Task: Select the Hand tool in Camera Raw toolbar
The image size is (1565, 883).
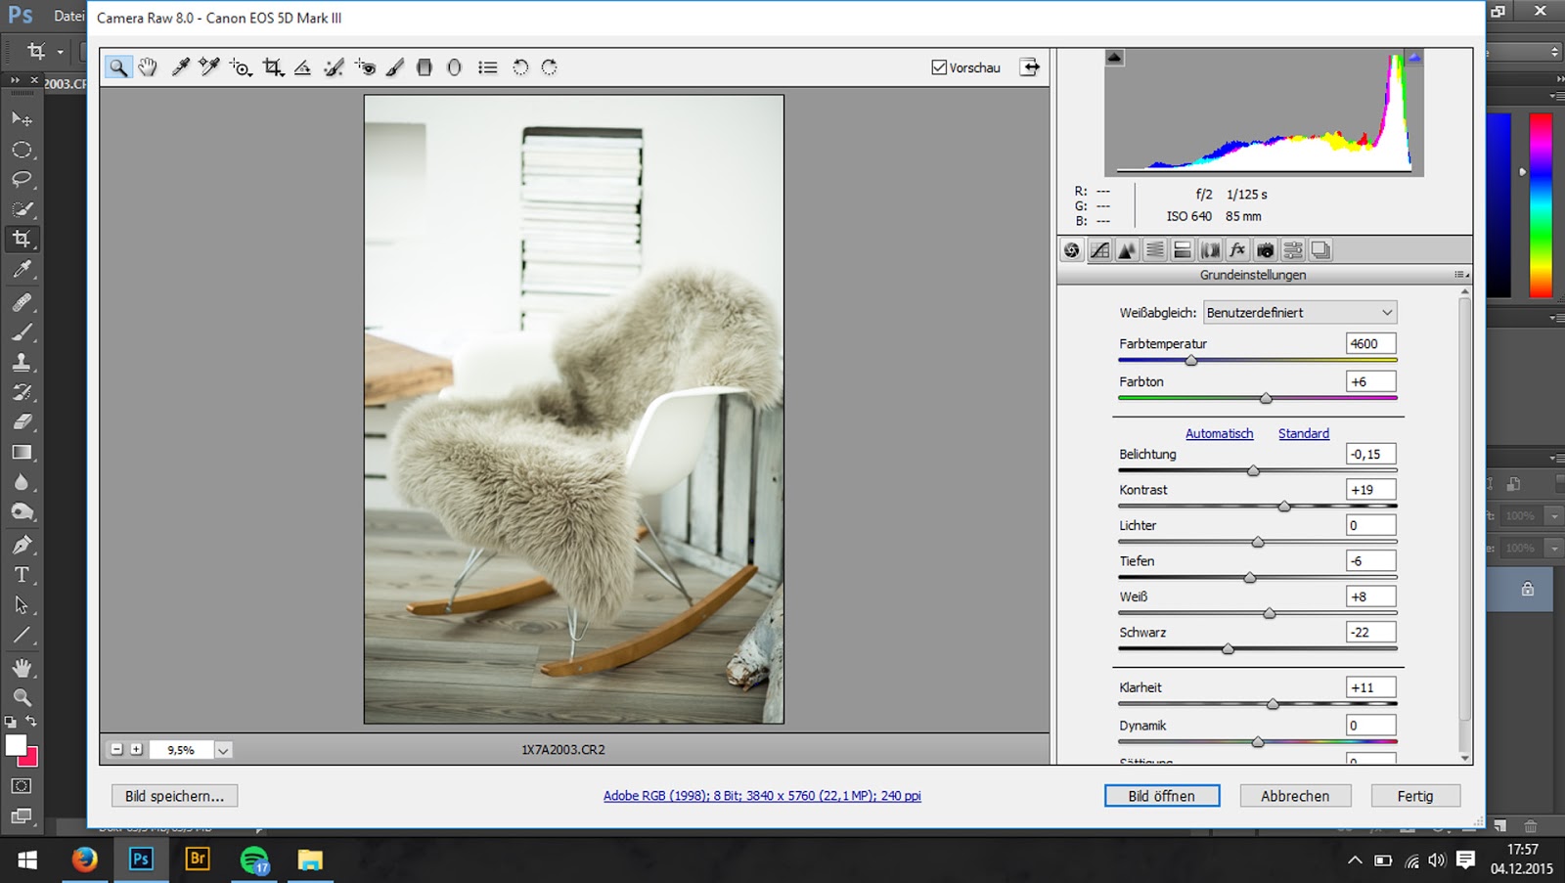Action: 148,67
